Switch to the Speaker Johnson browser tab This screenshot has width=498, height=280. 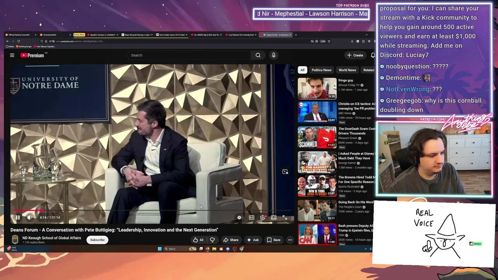[102, 35]
